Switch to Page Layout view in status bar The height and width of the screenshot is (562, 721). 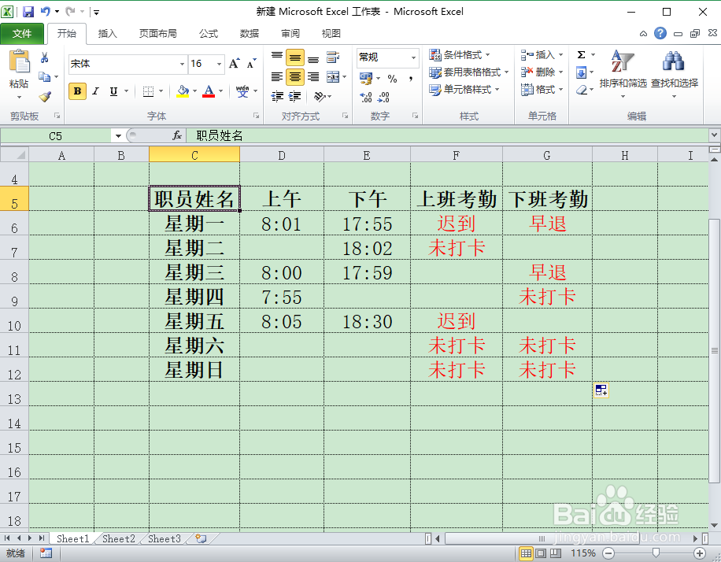tap(541, 553)
